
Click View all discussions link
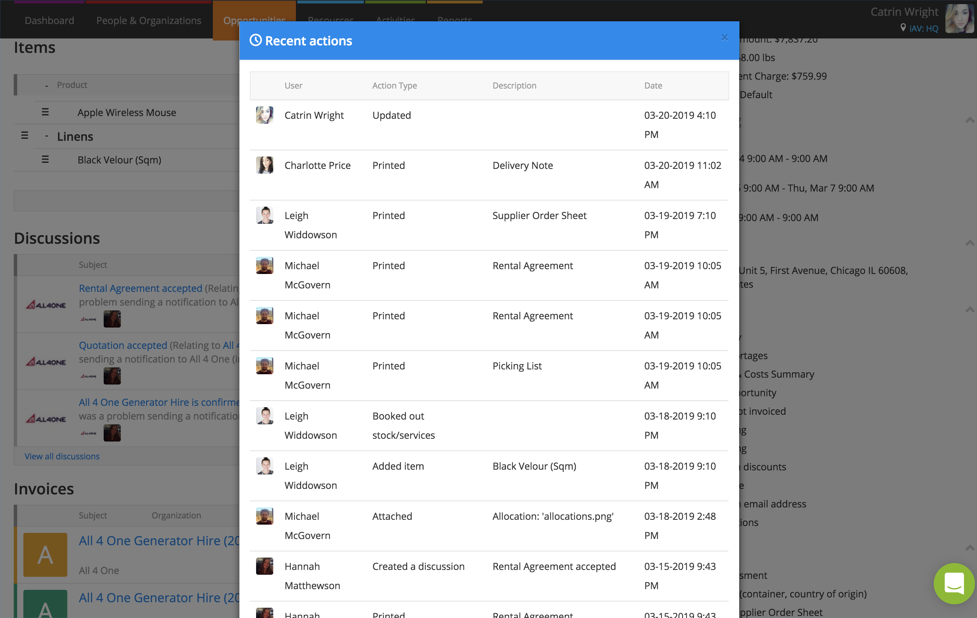tap(61, 456)
